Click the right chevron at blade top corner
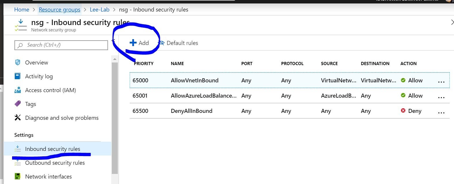 pos(452,22)
